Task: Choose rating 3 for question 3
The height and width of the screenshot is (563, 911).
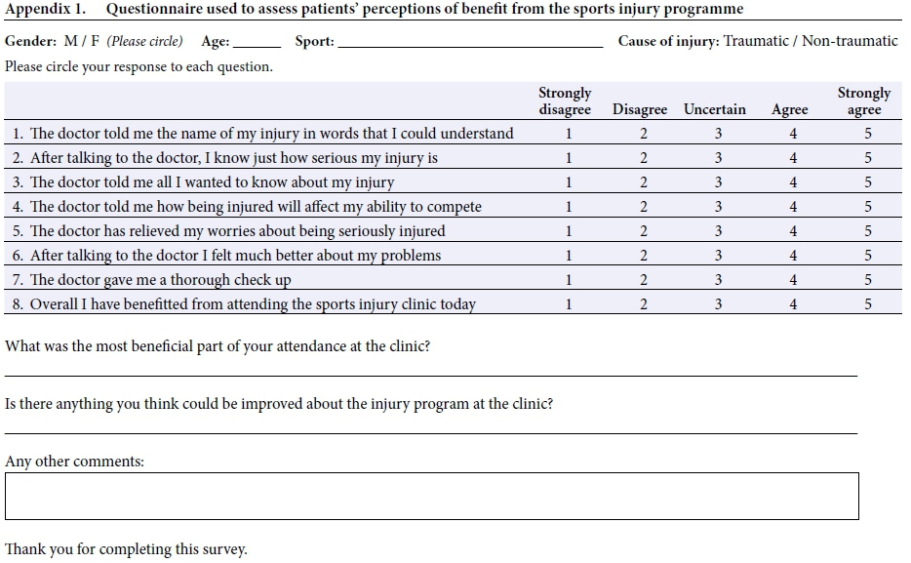Action: tap(718, 182)
